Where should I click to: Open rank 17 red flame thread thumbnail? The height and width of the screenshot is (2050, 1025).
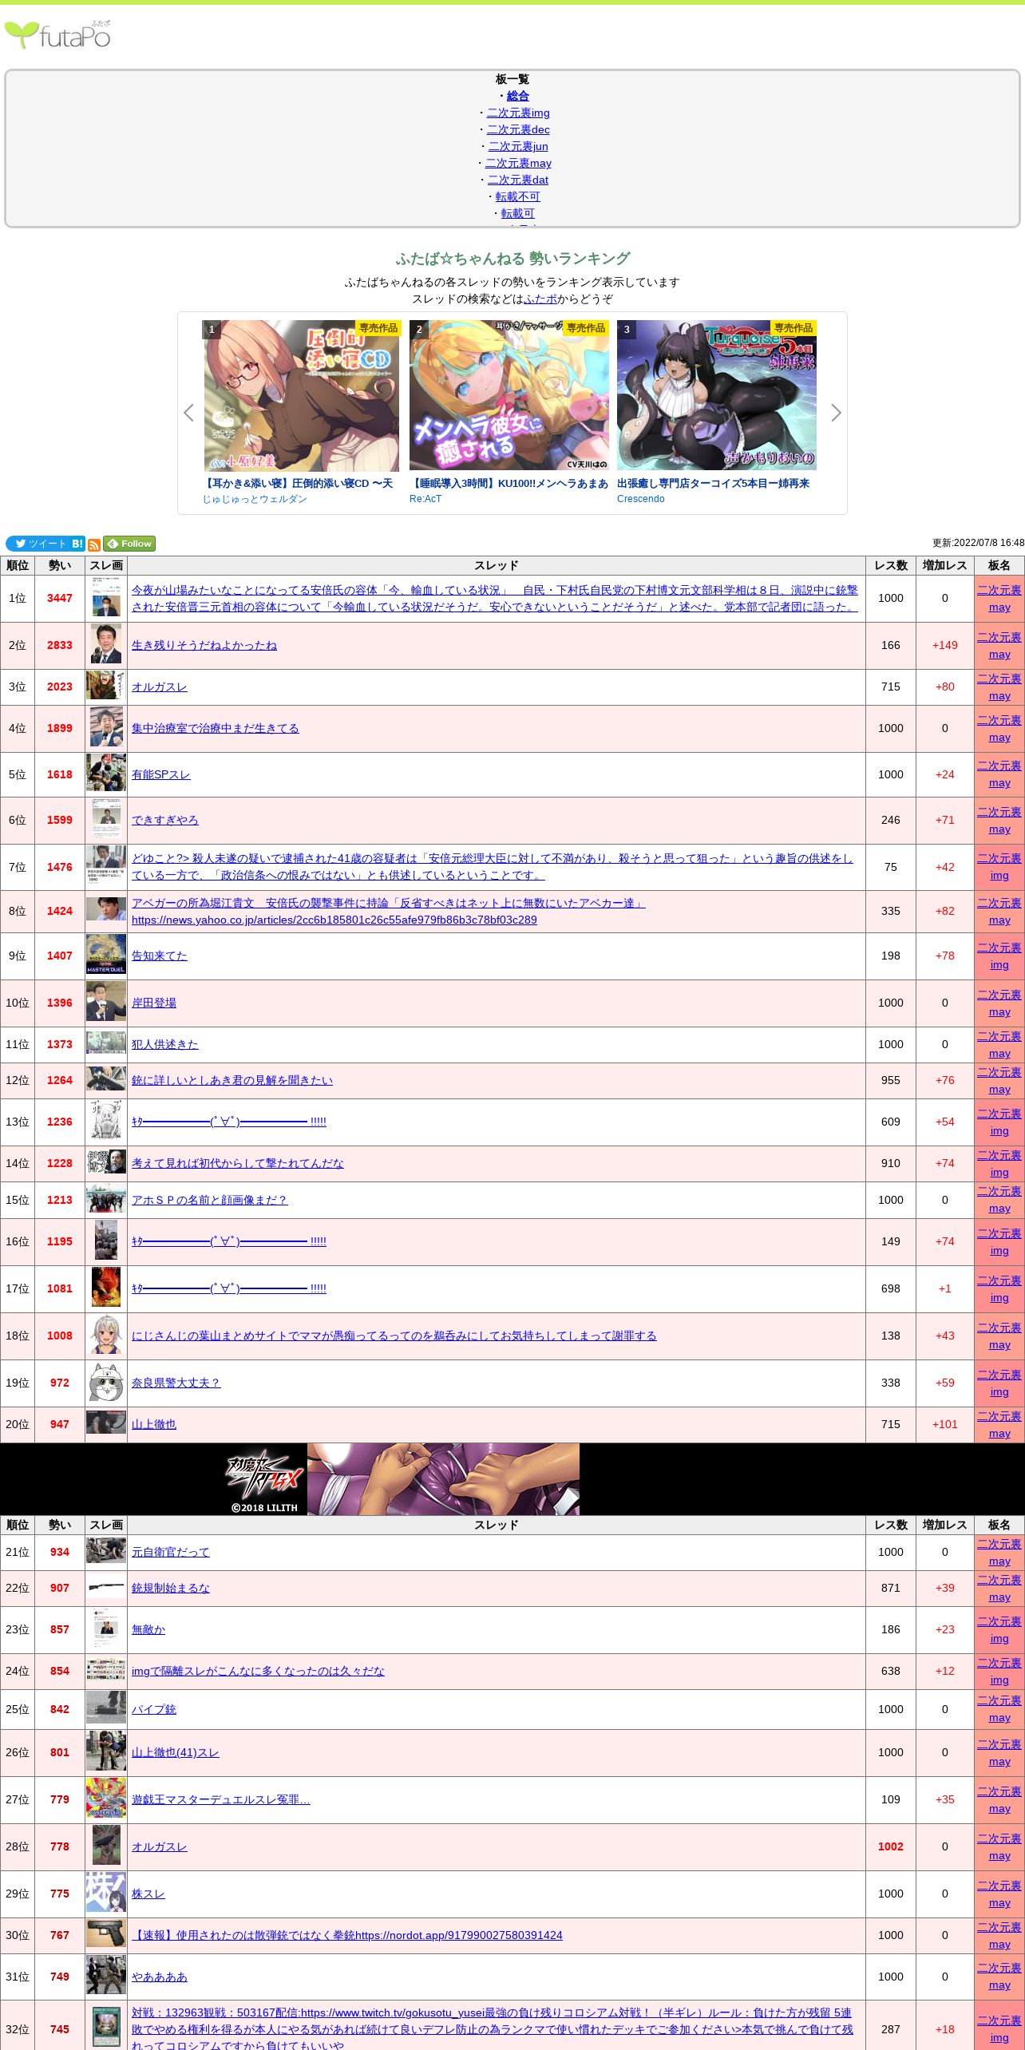coord(106,1288)
